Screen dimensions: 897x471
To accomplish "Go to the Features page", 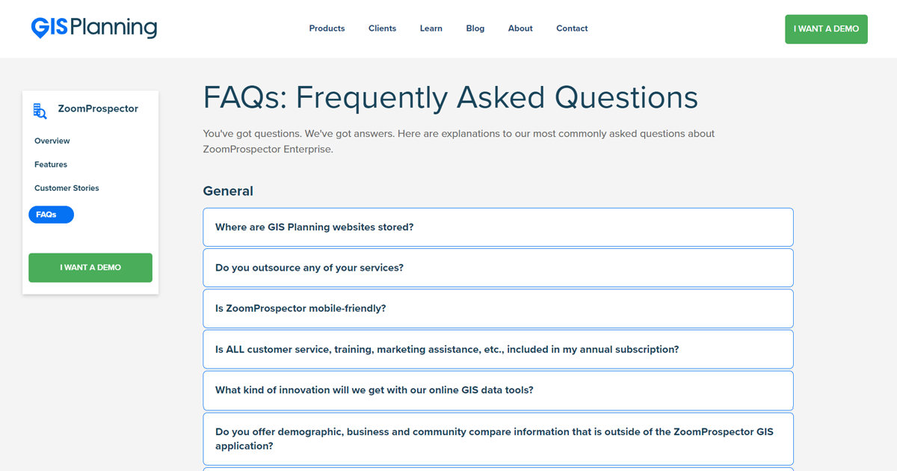I will click(x=50, y=164).
